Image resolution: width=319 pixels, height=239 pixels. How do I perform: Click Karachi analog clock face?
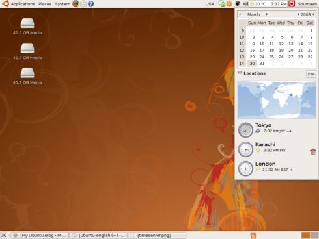[245, 149]
